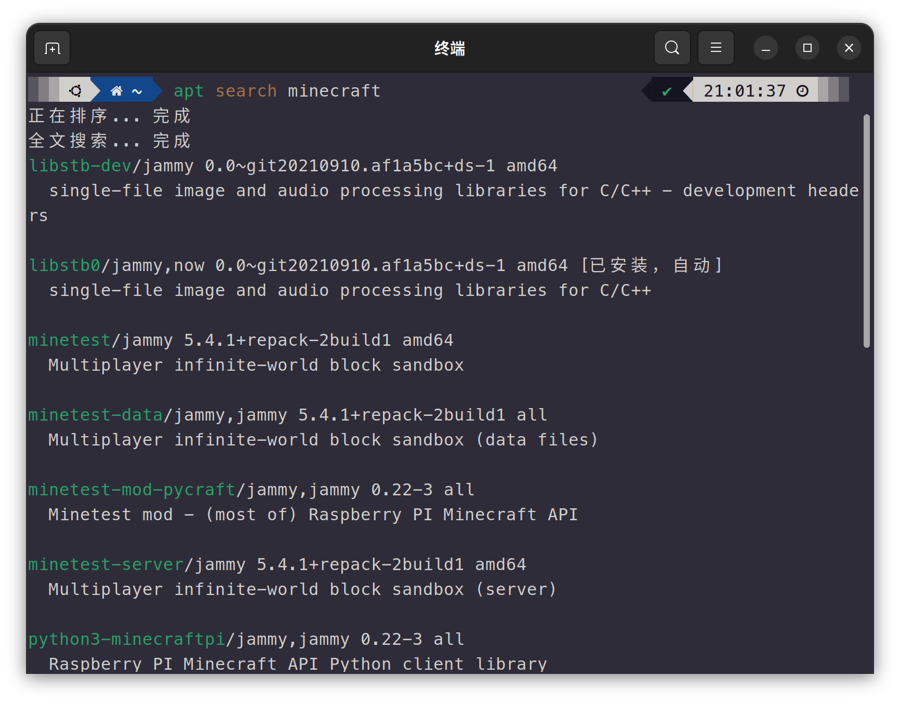Click the green checkmark status icon
Viewport: 900px width, 703px height.
coord(667,92)
